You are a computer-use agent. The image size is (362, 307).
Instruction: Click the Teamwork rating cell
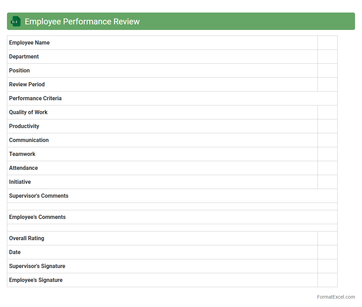click(x=327, y=154)
